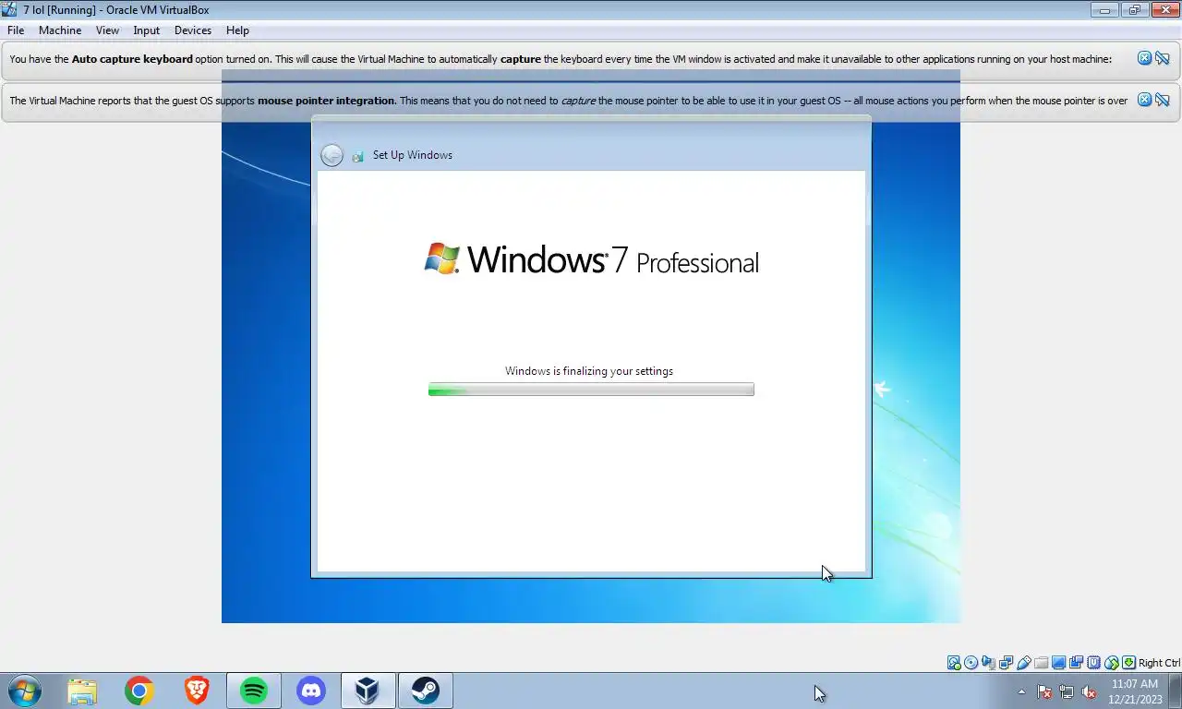Click the mouse integration status icon
The image size is (1182, 709).
point(1112,663)
